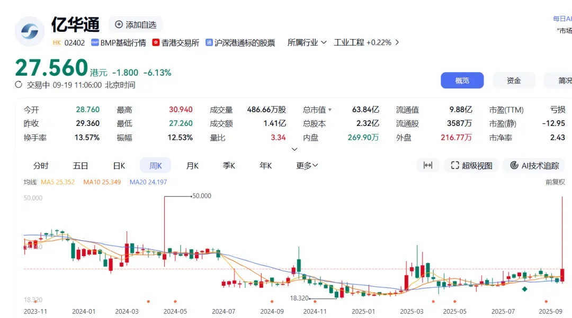
Task: Expand the 所属行业 dropdown
Action: click(x=307, y=43)
